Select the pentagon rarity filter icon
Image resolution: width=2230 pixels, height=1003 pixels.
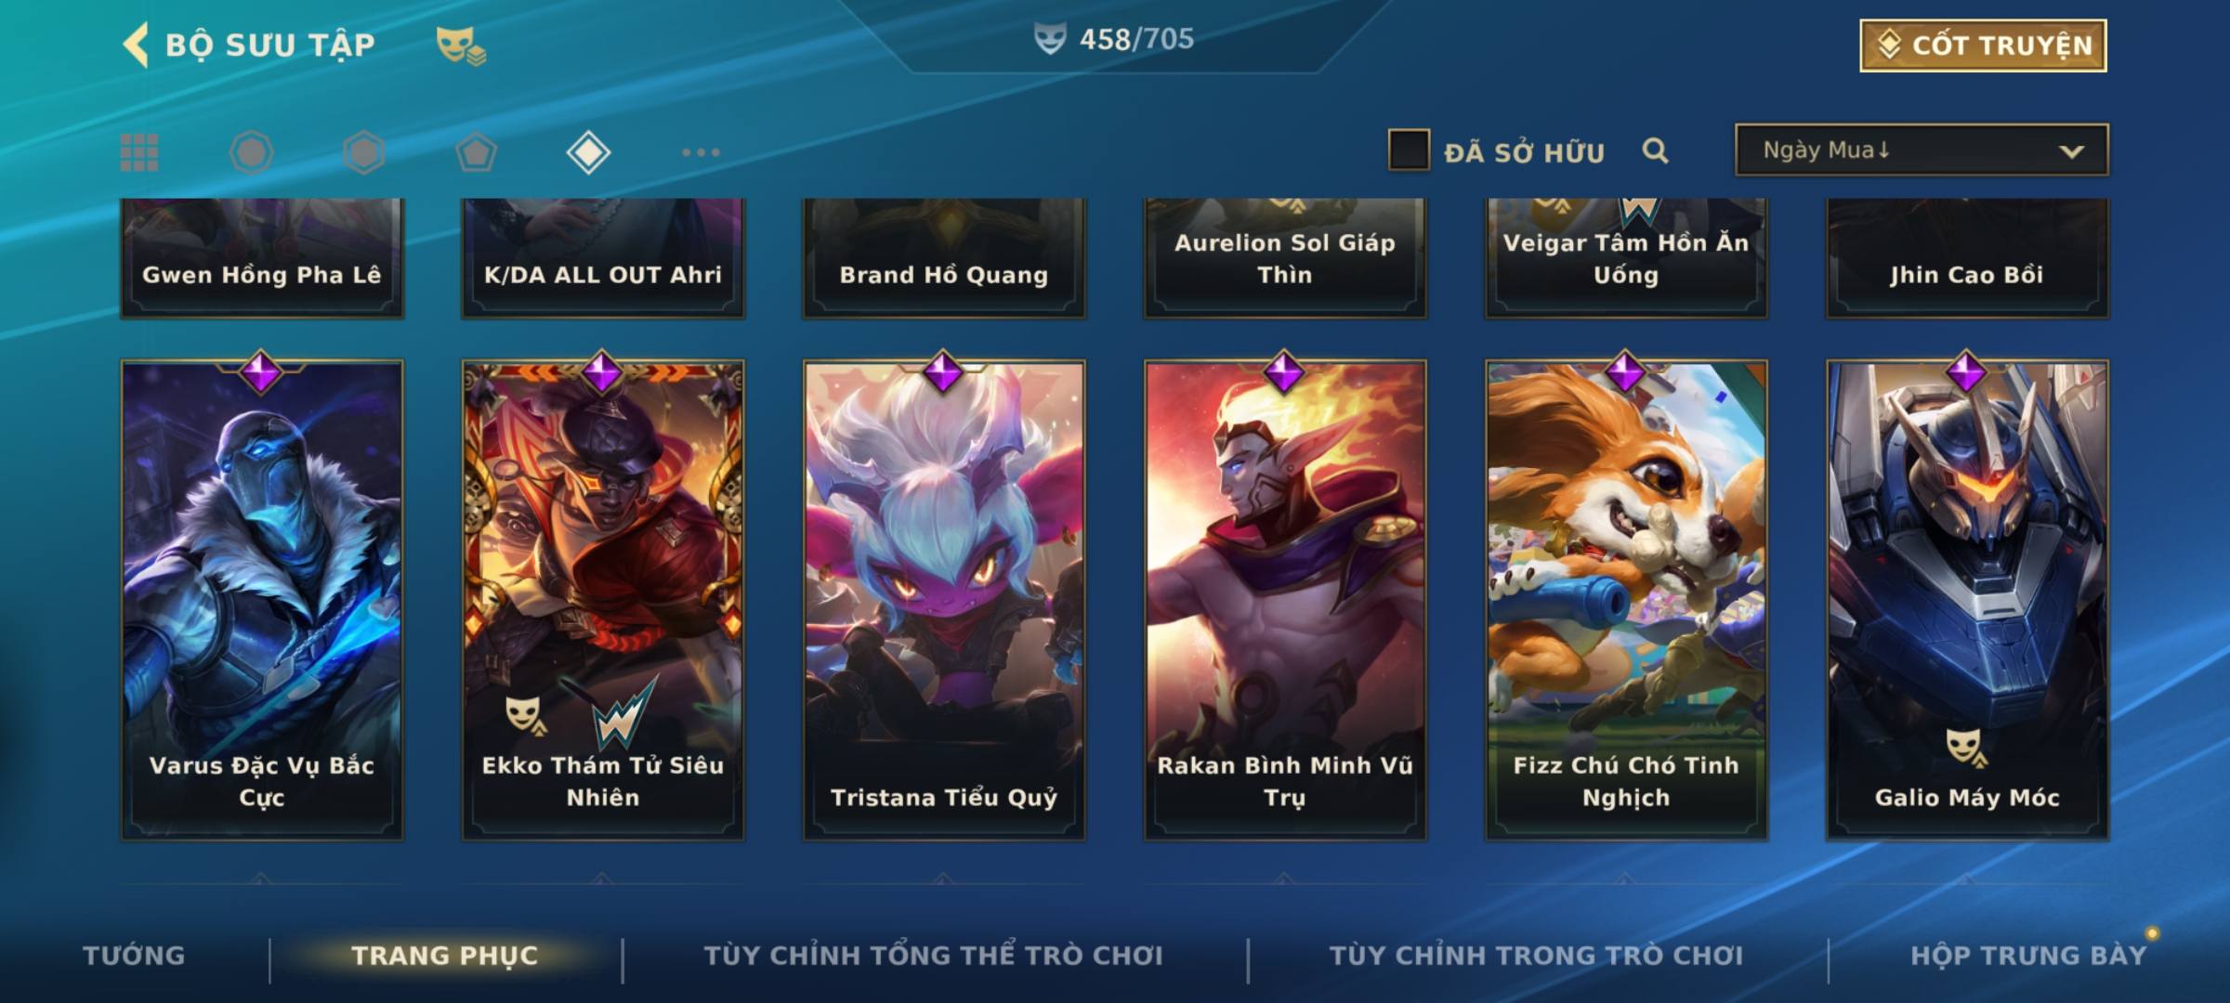(x=477, y=152)
